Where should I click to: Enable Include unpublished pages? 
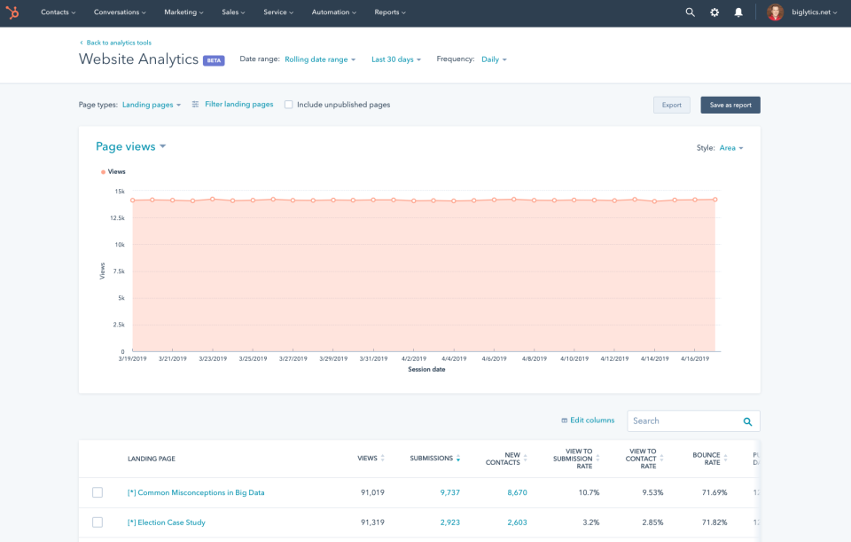pos(288,104)
